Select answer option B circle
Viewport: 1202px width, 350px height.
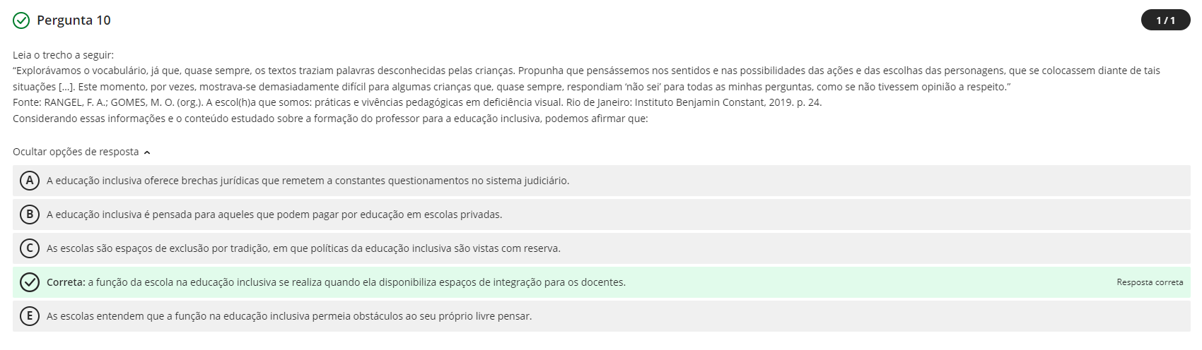click(30, 215)
